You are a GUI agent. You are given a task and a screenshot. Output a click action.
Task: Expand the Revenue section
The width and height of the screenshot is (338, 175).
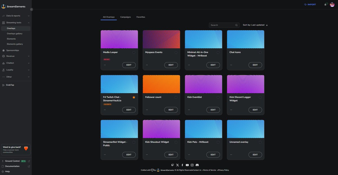click(16, 56)
